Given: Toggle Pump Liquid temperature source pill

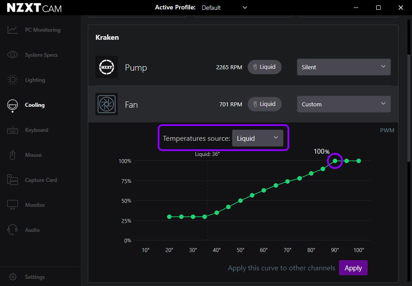Looking at the screenshot, I should [x=264, y=67].
